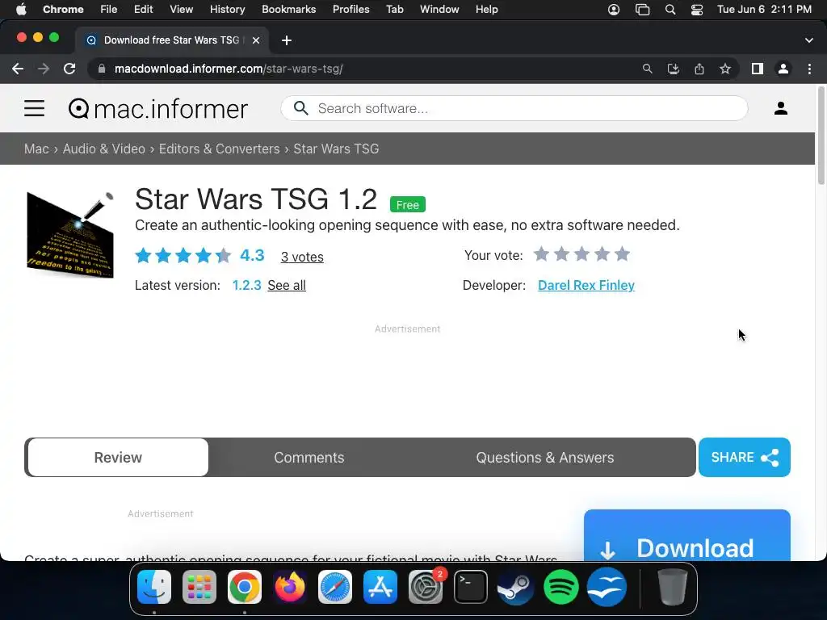The image size is (827, 620).
Task: Click the search magnifier inside the software search box
Action: (300, 108)
